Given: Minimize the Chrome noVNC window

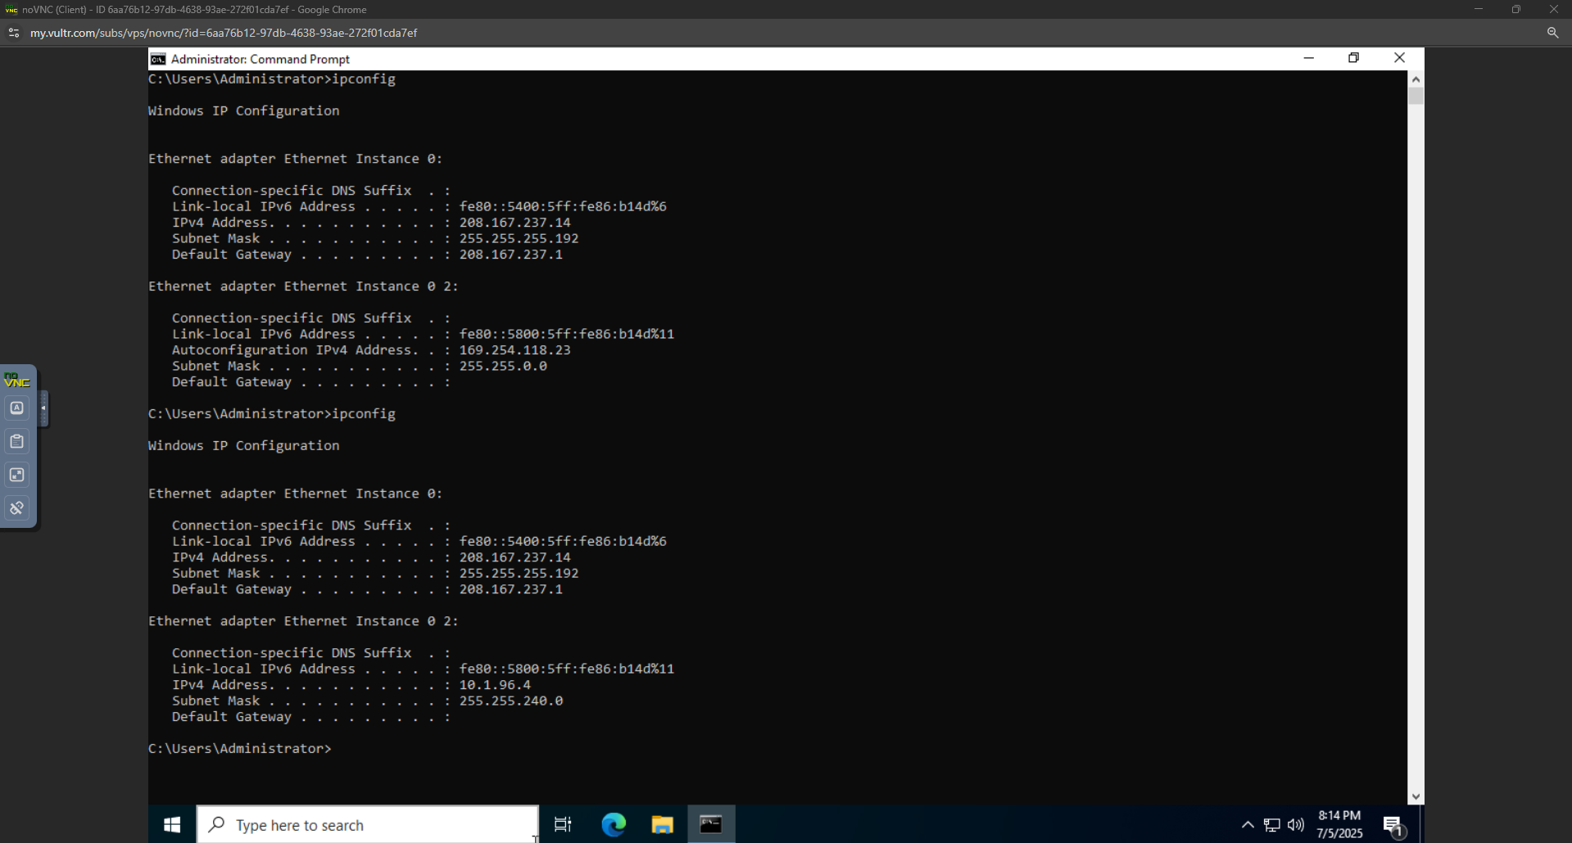Looking at the screenshot, I should (1479, 9).
